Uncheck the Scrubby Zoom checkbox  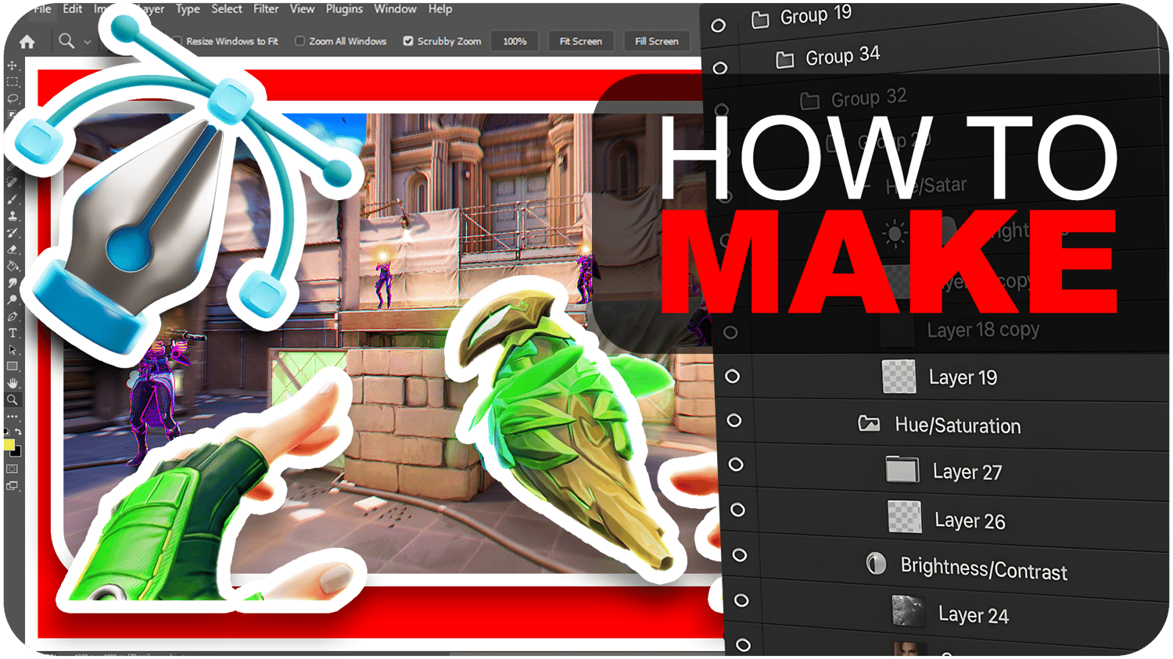point(408,41)
